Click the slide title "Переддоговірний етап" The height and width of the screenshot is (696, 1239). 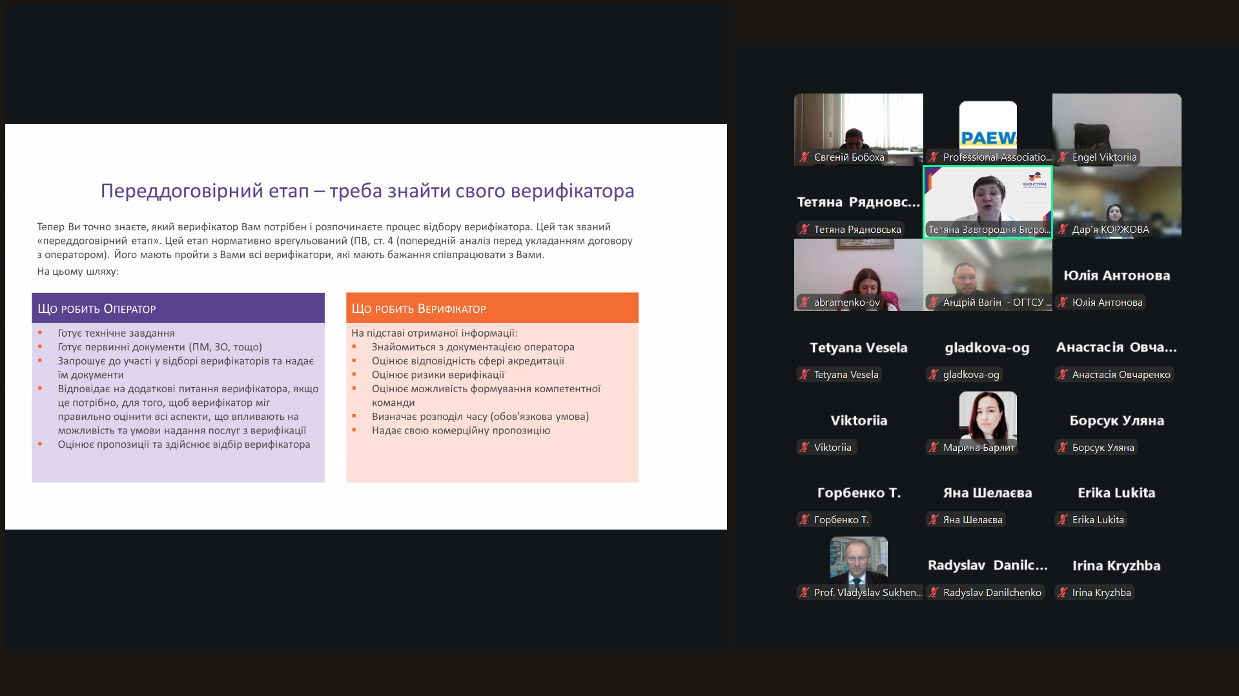(x=367, y=191)
